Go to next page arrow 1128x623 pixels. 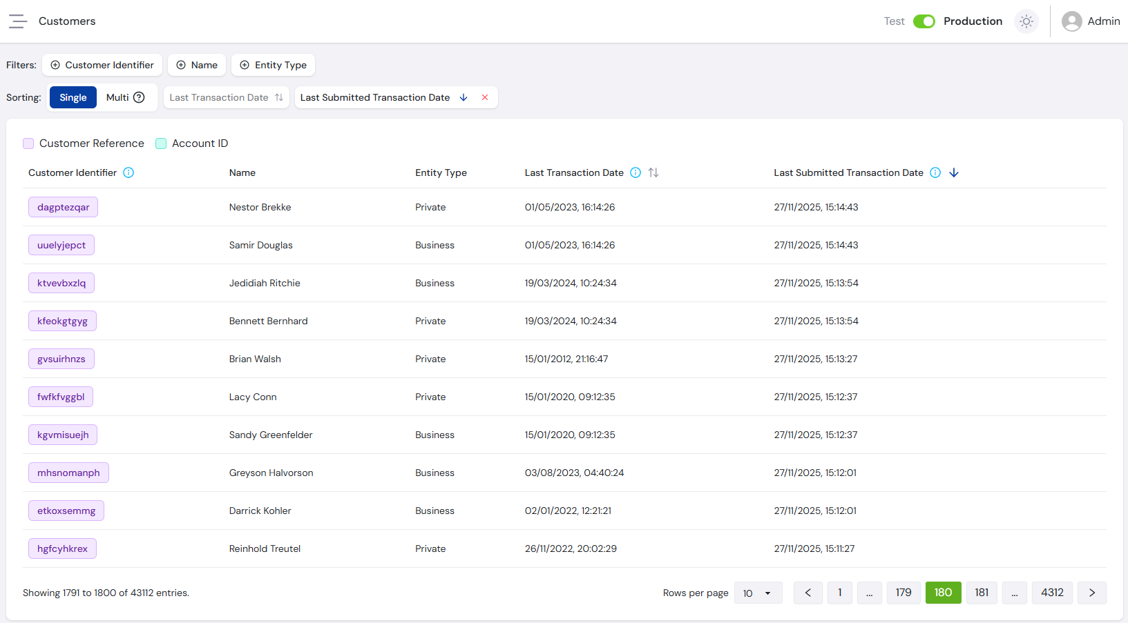(x=1092, y=593)
